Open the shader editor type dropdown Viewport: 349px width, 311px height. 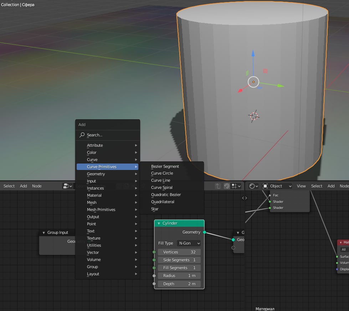(x=253, y=186)
